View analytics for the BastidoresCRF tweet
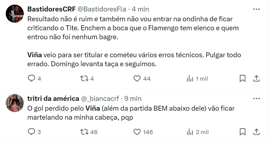The image size is (273, 142). click(x=190, y=79)
